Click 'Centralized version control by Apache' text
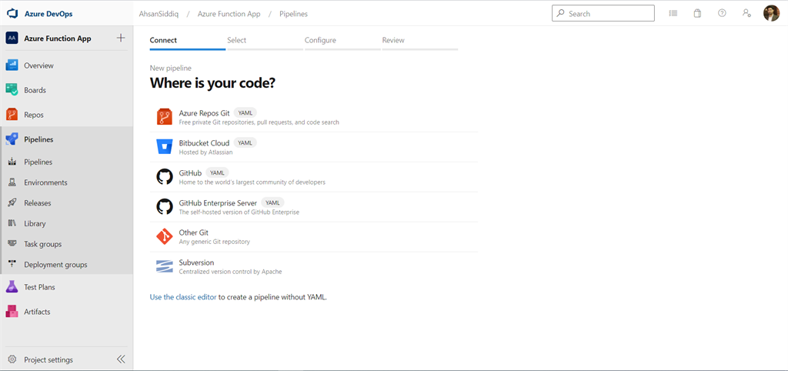788x371 pixels. (x=230, y=272)
